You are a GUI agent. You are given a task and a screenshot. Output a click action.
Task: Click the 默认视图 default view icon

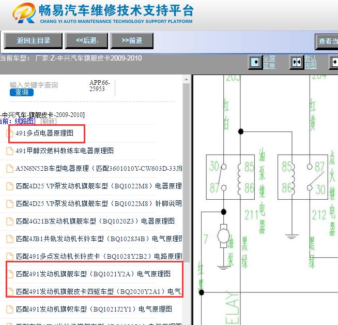pyautogui.click(x=297, y=63)
